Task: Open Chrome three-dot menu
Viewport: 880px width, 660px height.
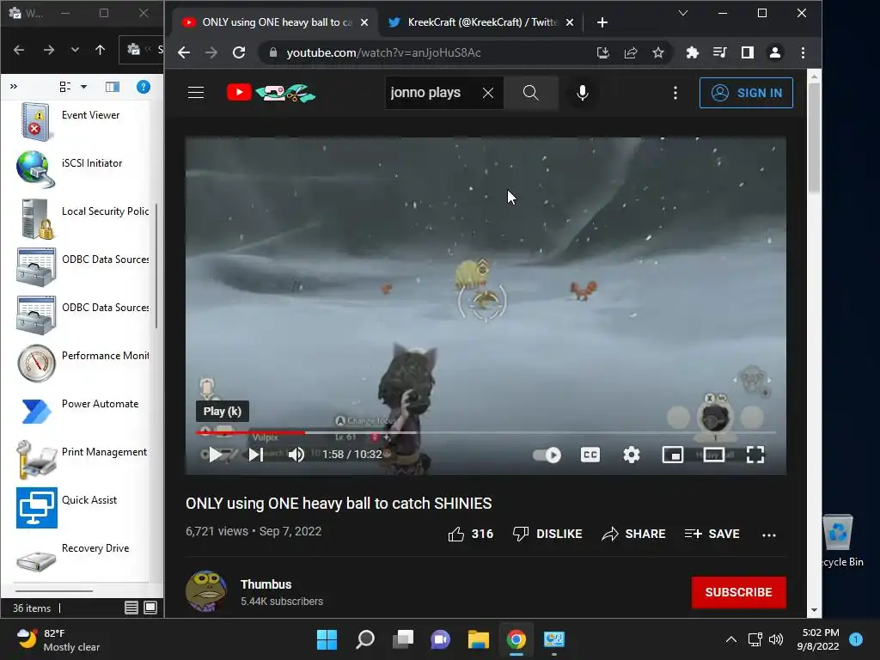Action: (804, 52)
